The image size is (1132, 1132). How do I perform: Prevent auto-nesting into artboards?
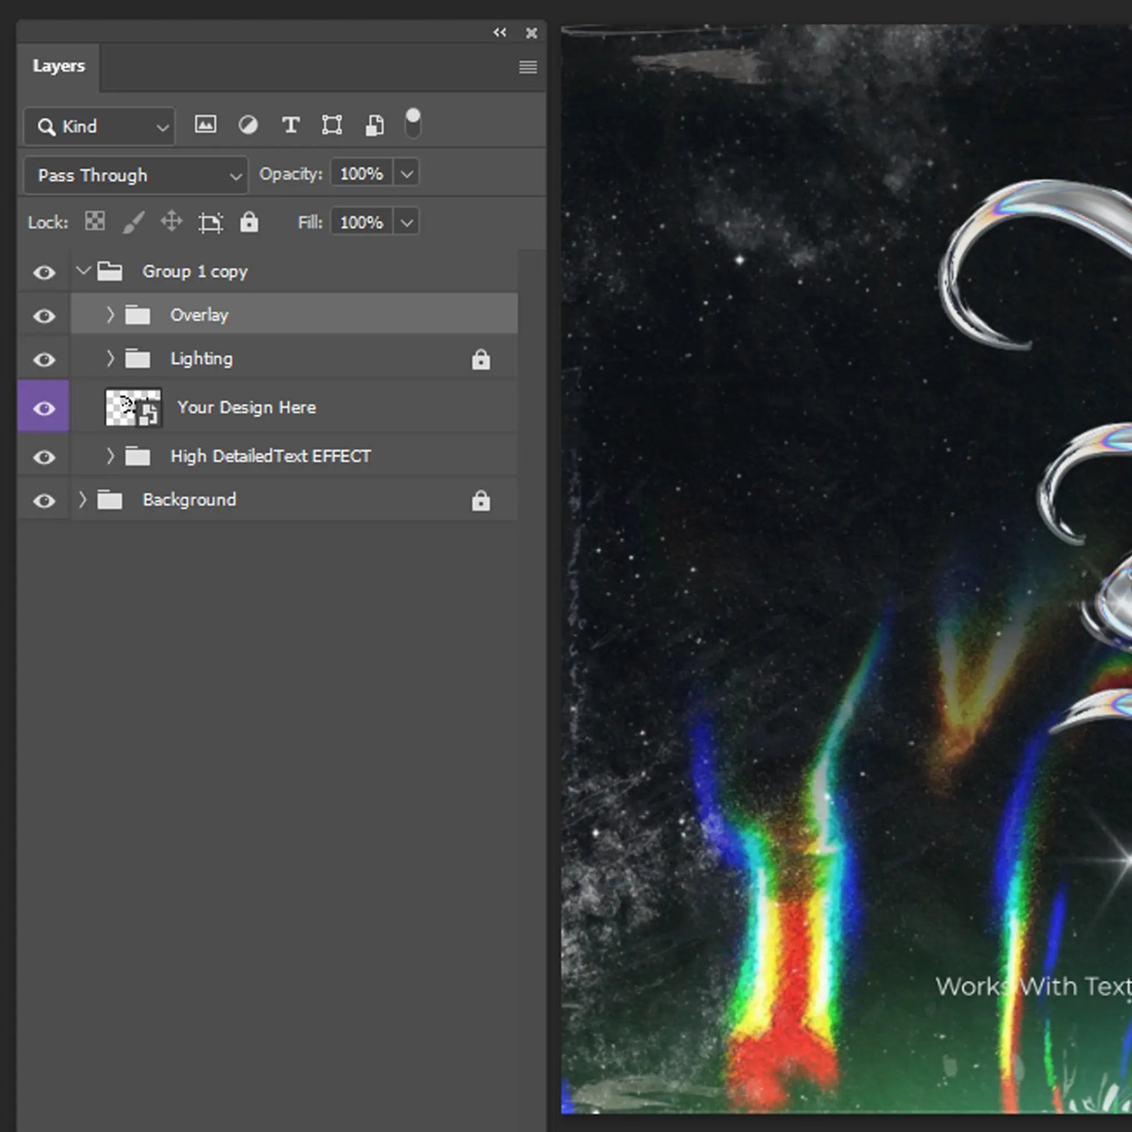point(211,223)
